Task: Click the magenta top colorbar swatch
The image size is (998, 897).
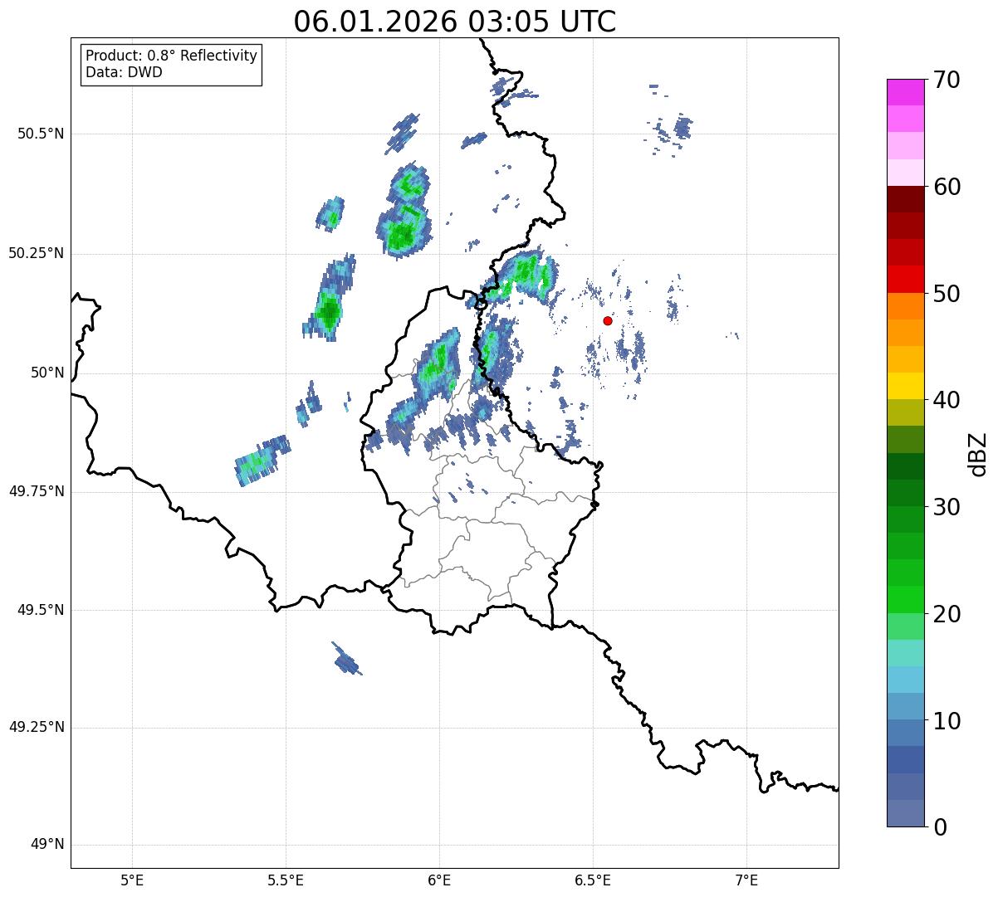Action: pyautogui.click(x=906, y=92)
